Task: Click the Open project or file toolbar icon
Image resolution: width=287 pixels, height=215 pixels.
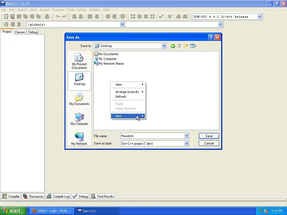Action: 12,17
